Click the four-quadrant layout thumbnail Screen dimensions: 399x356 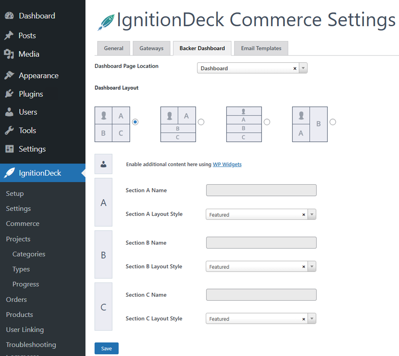(112, 124)
